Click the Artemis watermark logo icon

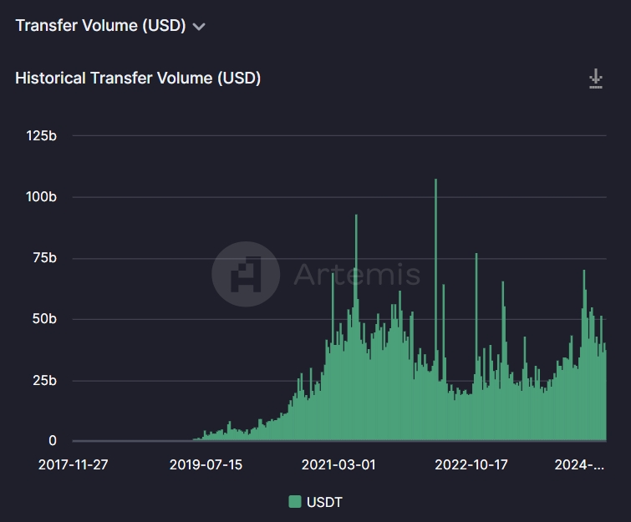click(246, 274)
